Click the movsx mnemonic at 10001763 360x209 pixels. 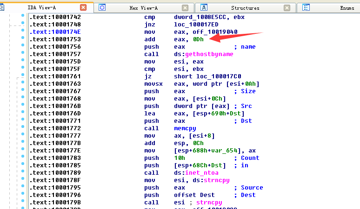click(153, 84)
